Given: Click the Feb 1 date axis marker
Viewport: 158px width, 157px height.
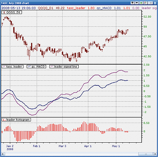Looking at the screenshot, I should pyautogui.click(x=37, y=146).
